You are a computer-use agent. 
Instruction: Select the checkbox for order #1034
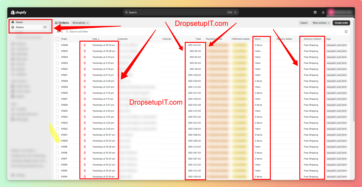point(57,57)
